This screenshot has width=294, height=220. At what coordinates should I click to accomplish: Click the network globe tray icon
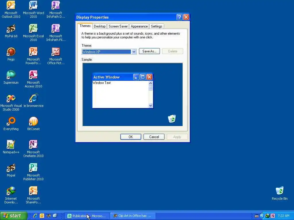(x=267, y=216)
